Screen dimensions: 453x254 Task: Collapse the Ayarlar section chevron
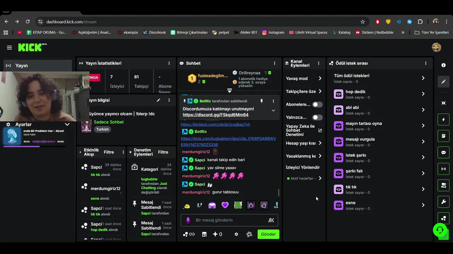[67, 125]
